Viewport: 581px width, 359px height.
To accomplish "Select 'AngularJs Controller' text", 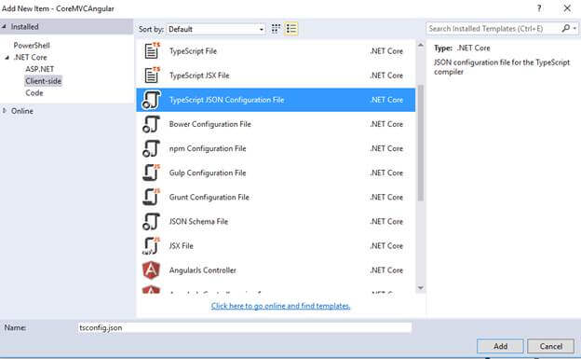I will [203, 270].
